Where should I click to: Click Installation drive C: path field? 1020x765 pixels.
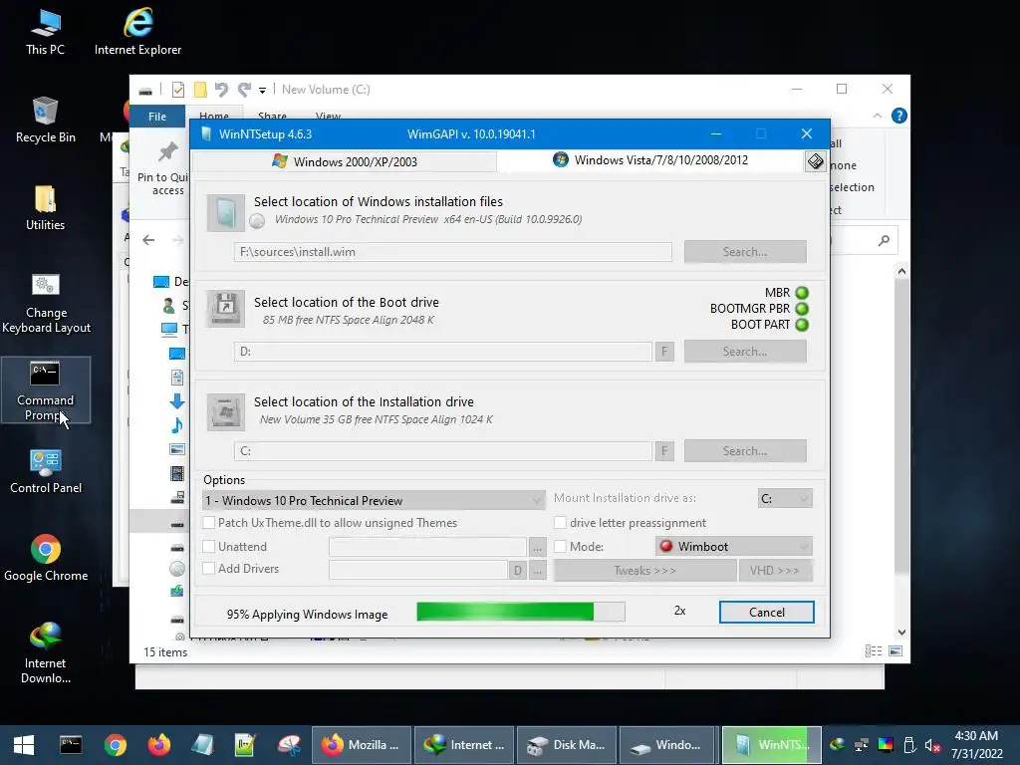tap(443, 451)
